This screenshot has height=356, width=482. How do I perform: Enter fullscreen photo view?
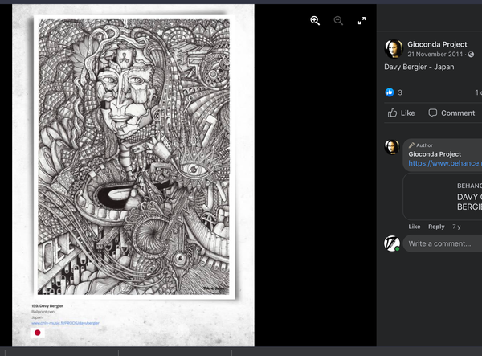click(x=361, y=21)
